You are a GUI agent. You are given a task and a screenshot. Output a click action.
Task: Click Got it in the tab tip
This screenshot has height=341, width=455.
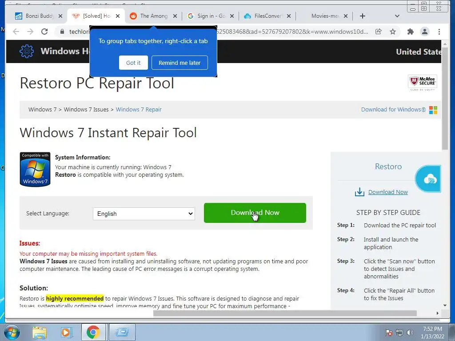click(133, 63)
